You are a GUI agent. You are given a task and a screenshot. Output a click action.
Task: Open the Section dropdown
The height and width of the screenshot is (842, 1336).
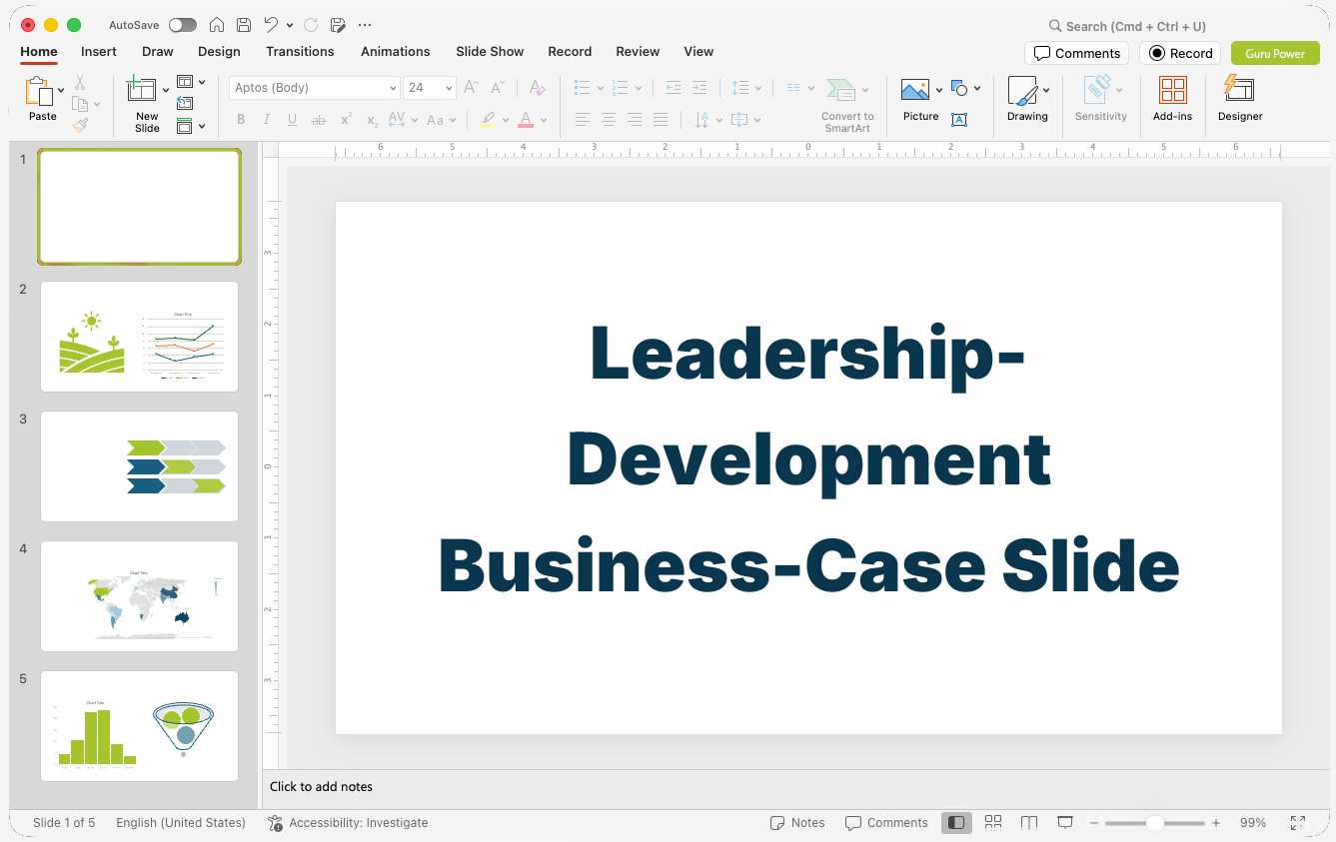click(x=191, y=126)
